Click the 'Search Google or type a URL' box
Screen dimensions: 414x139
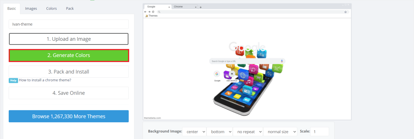pos(247,61)
